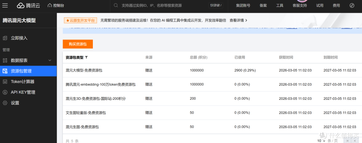
Task: Click the previous-page pagination button
Action: [355, 141]
